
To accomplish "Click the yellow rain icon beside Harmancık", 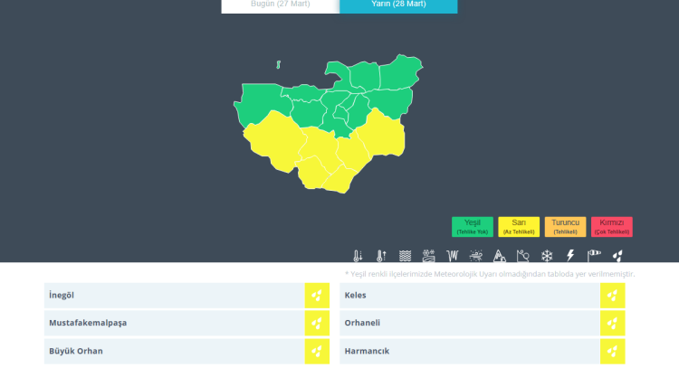I will (x=613, y=351).
